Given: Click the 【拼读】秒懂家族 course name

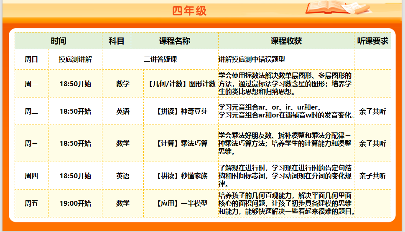Looking at the screenshot, I should pos(182,176).
